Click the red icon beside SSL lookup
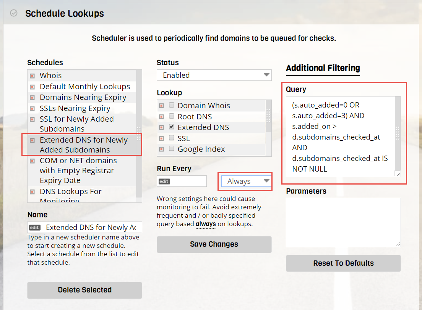The width and height of the screenshot is (422, 310). [x=161, y=138]
